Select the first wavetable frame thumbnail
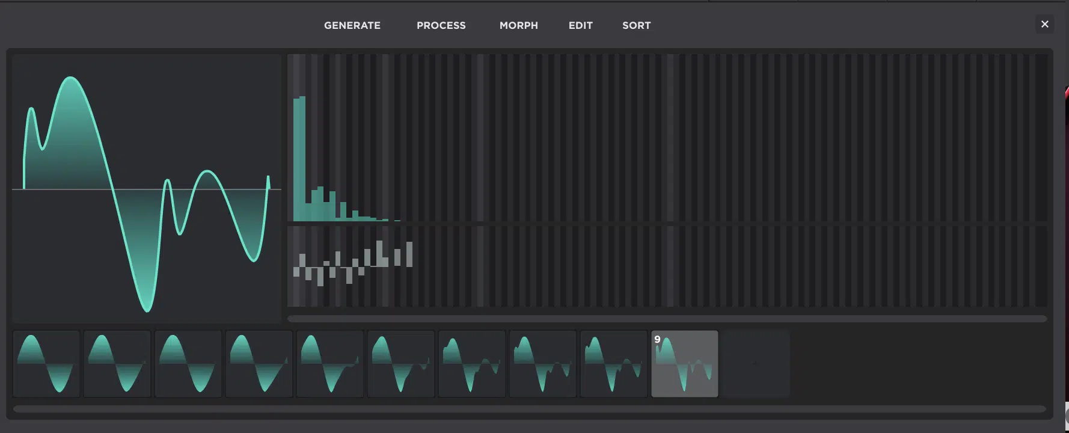Viewport: 1069px width, 433px height. (46, 364)
